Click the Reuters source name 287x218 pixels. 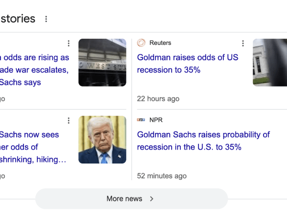[160, 43]
